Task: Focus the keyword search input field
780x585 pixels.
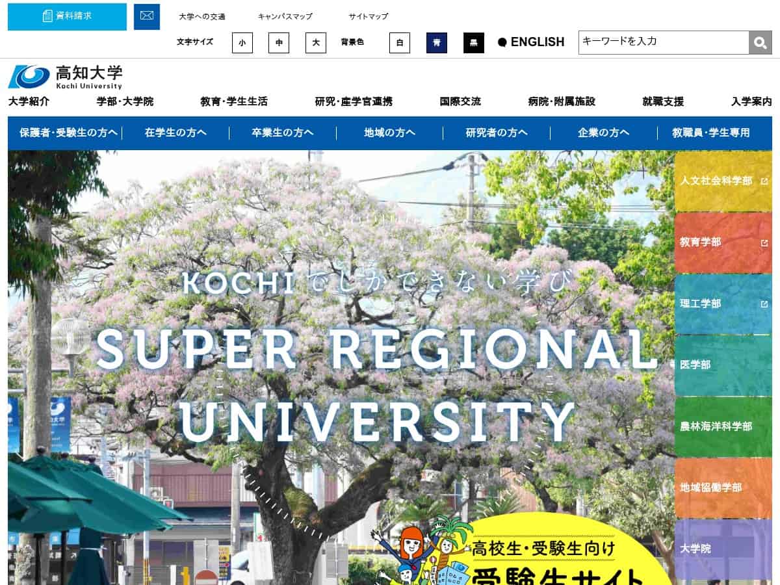Action: pos(664,42)
